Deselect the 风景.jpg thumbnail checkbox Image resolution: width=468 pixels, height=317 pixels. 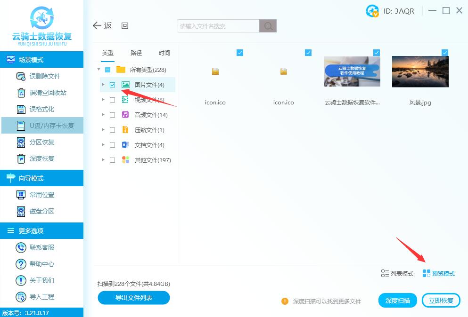(x=444, y=53)
